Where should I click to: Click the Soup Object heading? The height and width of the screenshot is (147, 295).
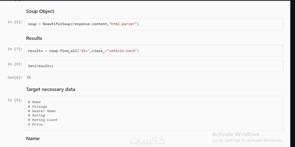coord(40,11)
